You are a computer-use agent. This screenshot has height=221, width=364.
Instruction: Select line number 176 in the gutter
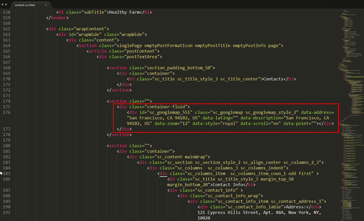7,112
